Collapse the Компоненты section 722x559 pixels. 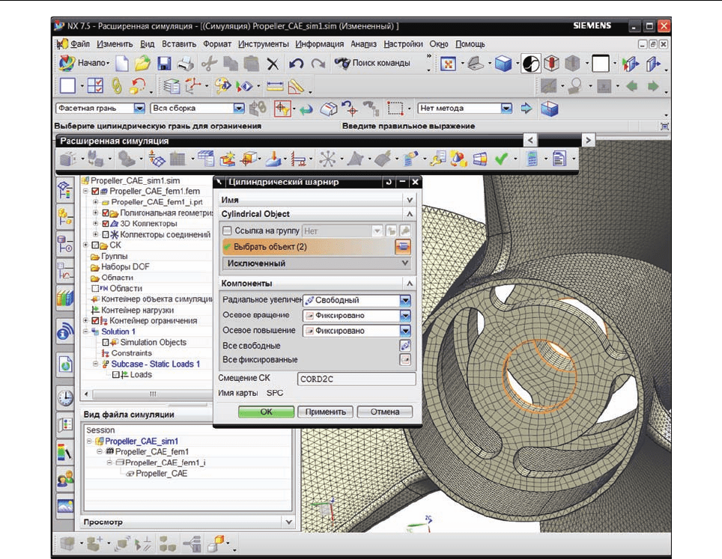point(410,284)
